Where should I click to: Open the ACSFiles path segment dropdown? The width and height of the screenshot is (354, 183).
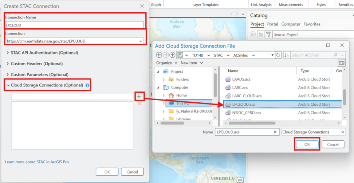pyautogui.click(x=253, y=56)
